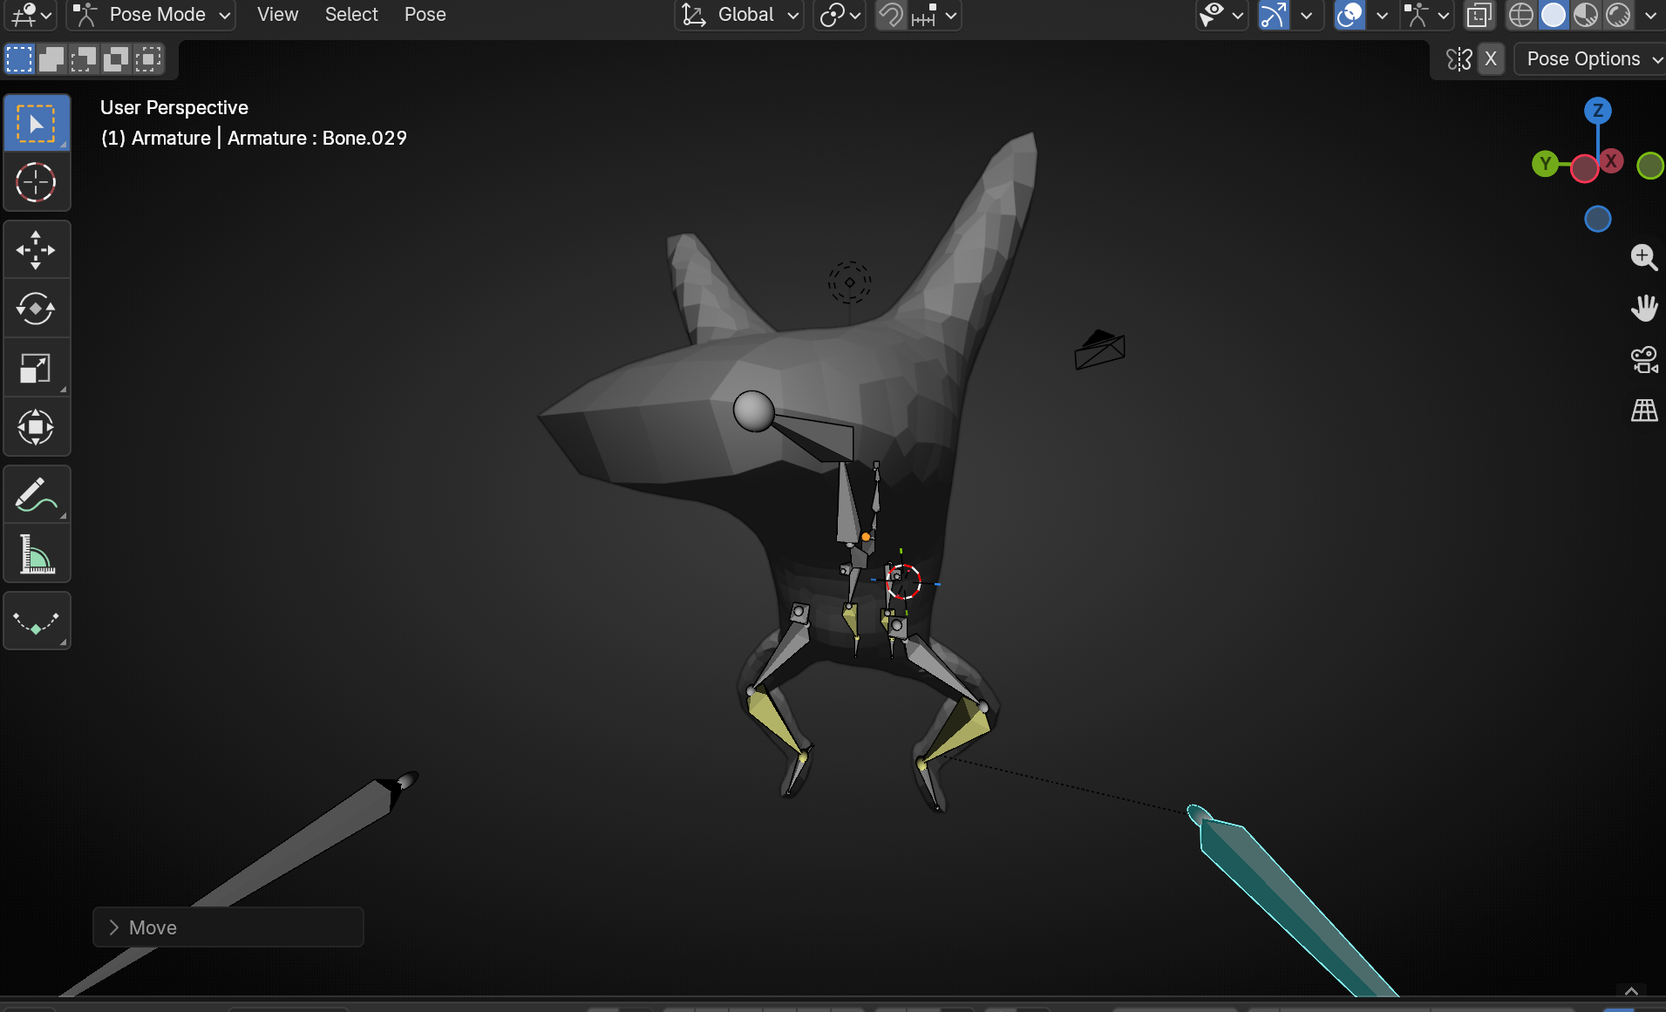This screenshot has height=1012, width=1666.
Task: Click the pose mirror butterfly icon
Action: [1459, 59]
